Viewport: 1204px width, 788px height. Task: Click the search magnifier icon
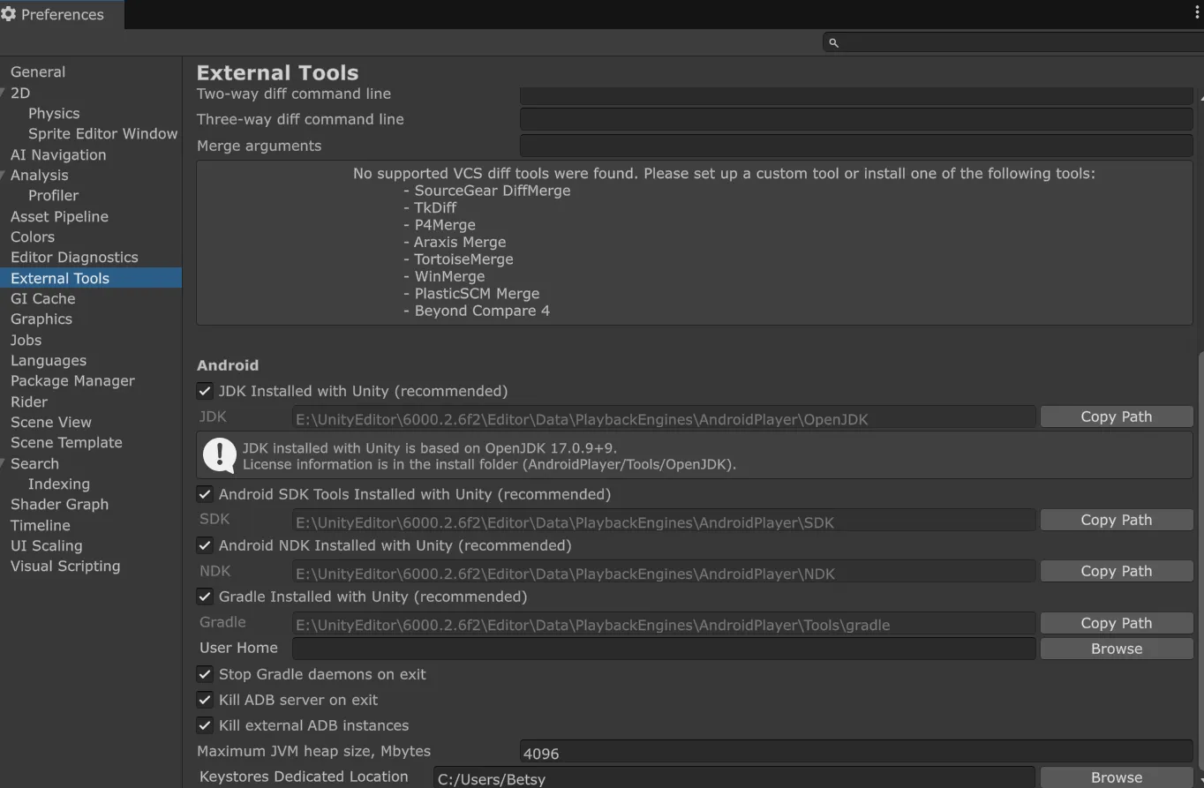tap(833, 42)
